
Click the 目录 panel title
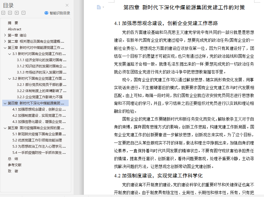click(x=8, y=6)
